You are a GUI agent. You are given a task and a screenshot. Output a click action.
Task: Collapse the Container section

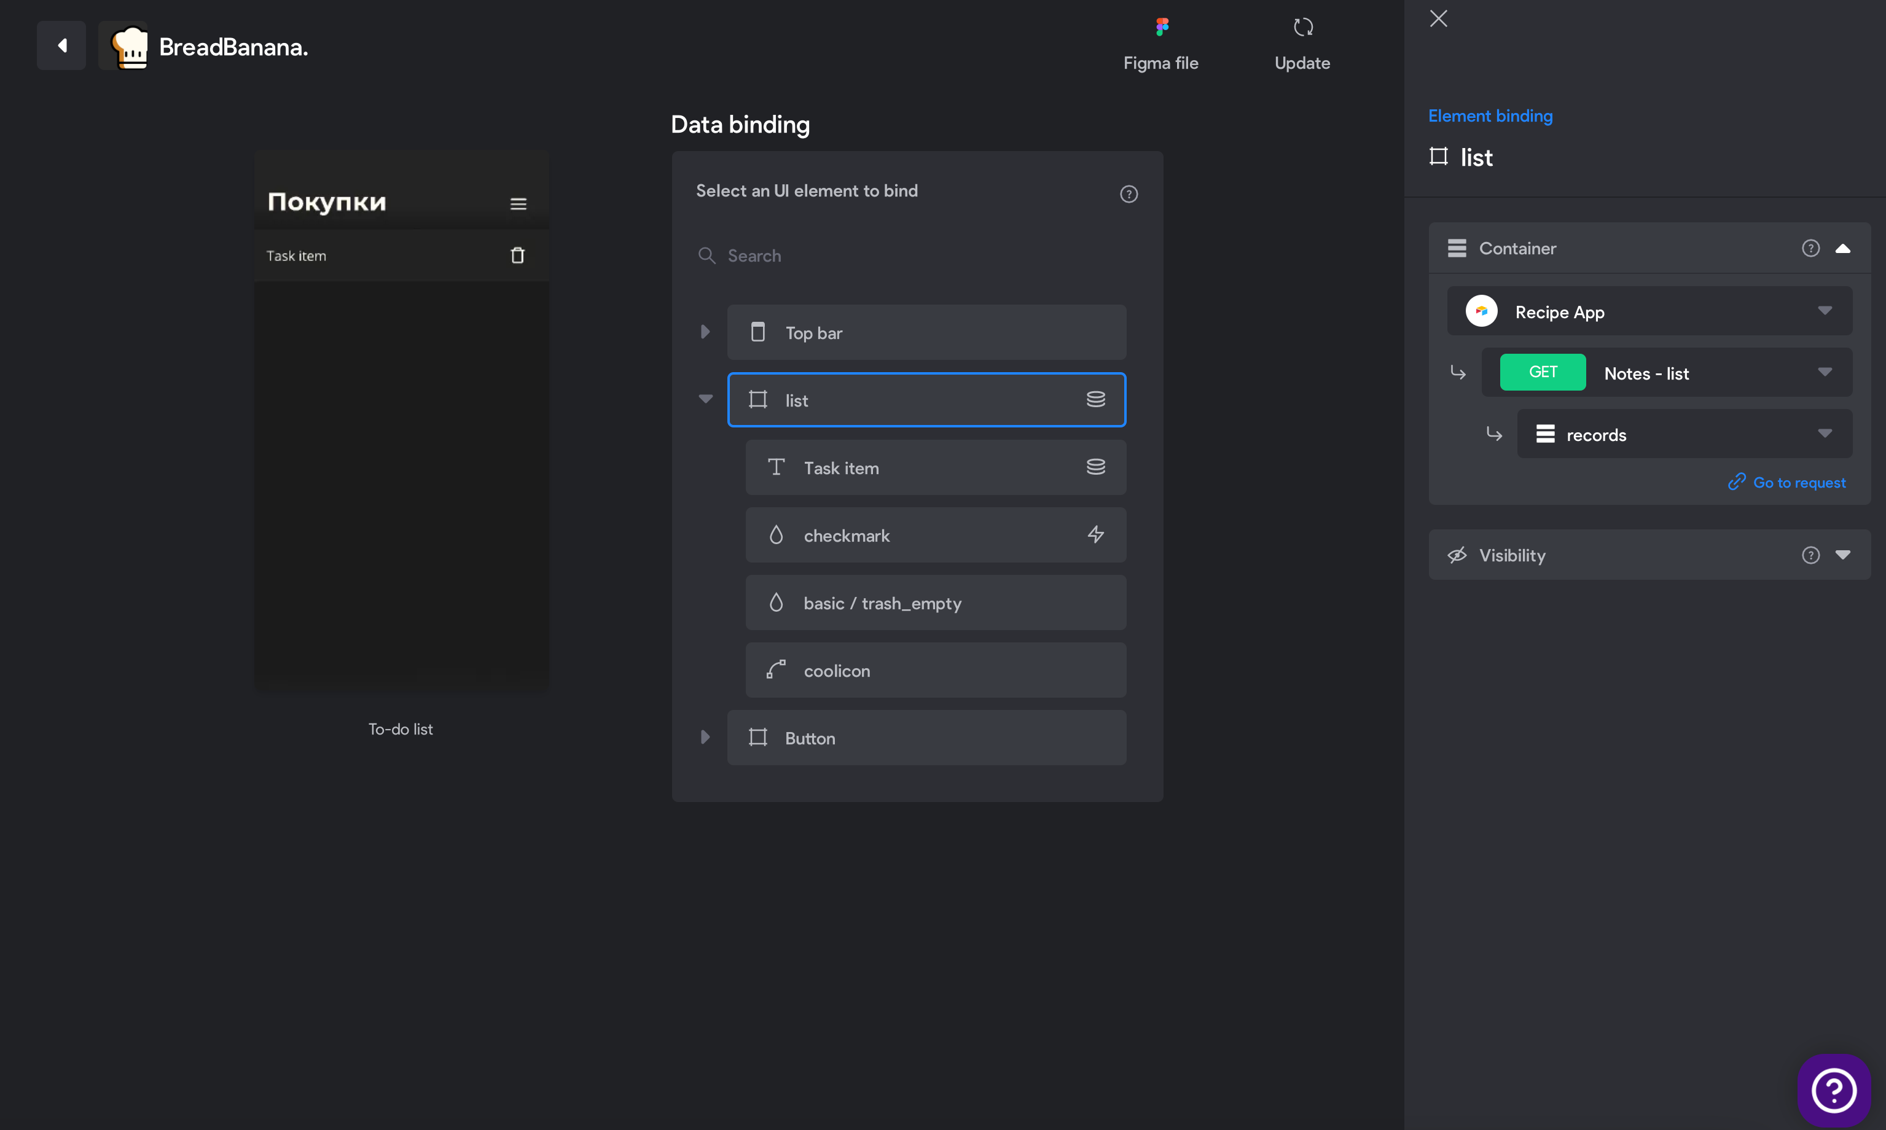[1842, 248]
